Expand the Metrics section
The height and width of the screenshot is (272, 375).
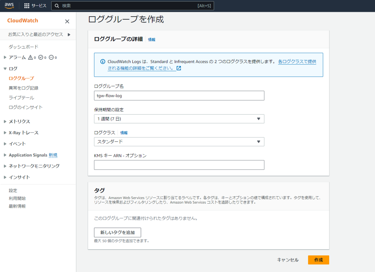click(x=5, y=121)
